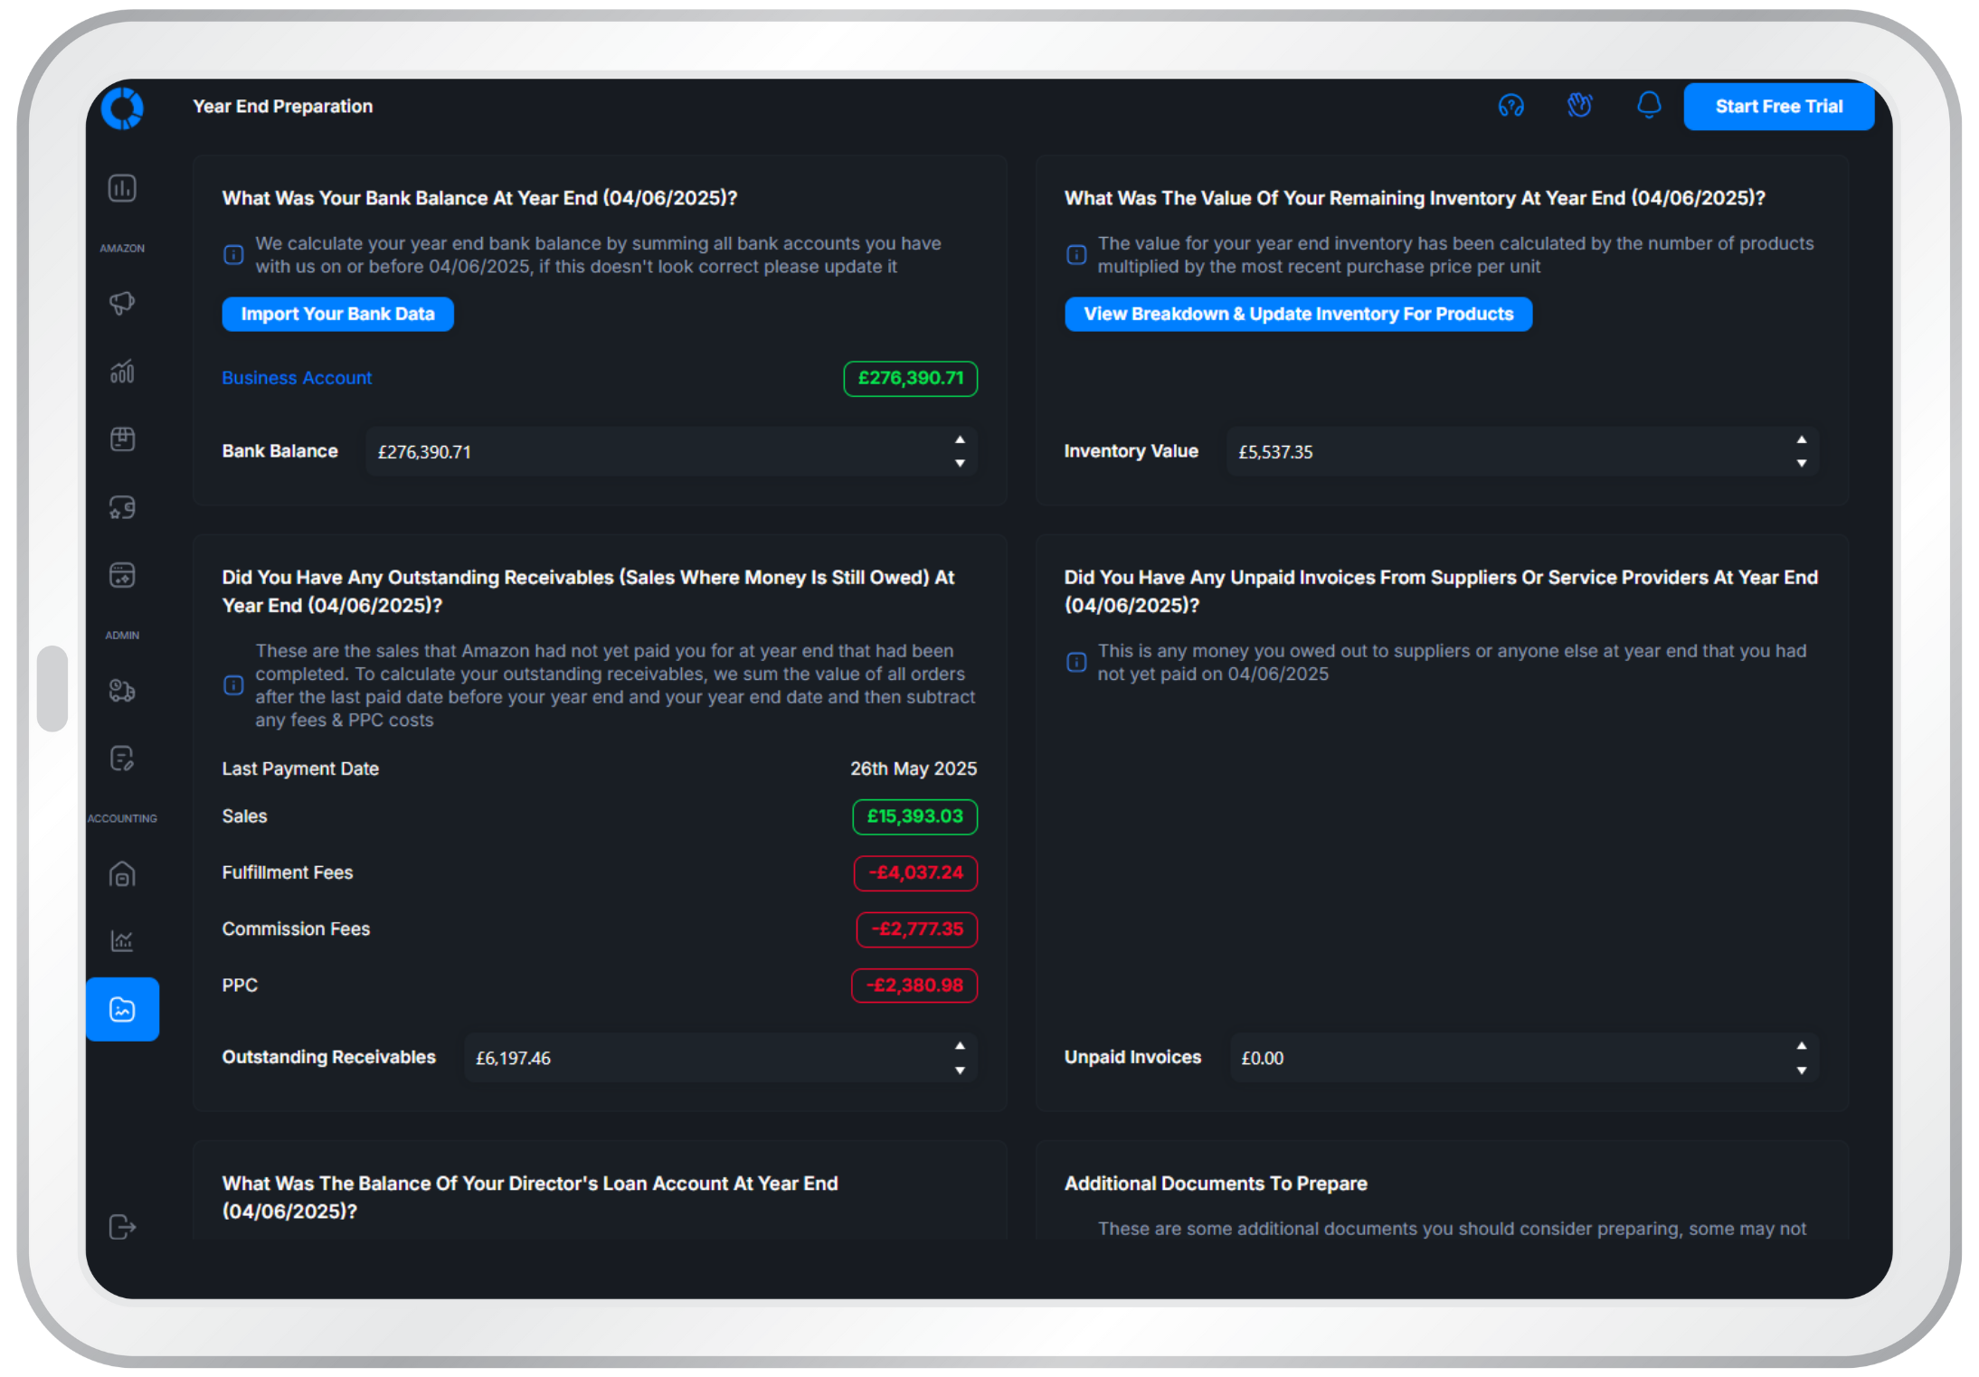Image resolution: width=1979 pixels, height=1377 pixels.
Task: Open the package box sidebar icon
Action: click(x=122, y=439)
